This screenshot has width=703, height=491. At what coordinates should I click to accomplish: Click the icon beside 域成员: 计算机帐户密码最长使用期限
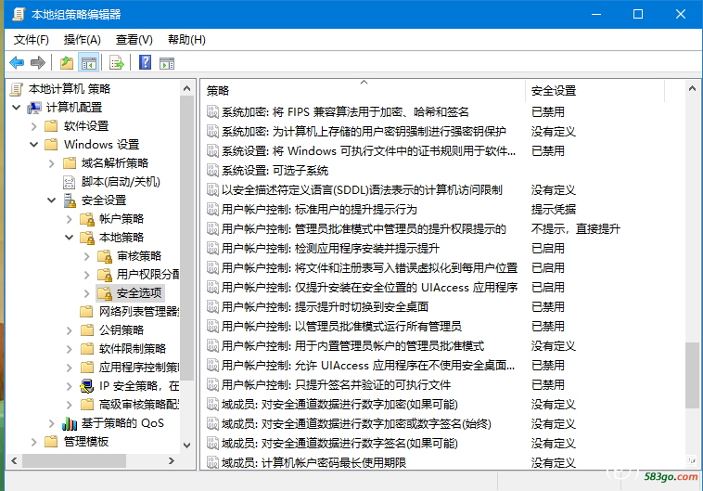[x=212, y=462]
